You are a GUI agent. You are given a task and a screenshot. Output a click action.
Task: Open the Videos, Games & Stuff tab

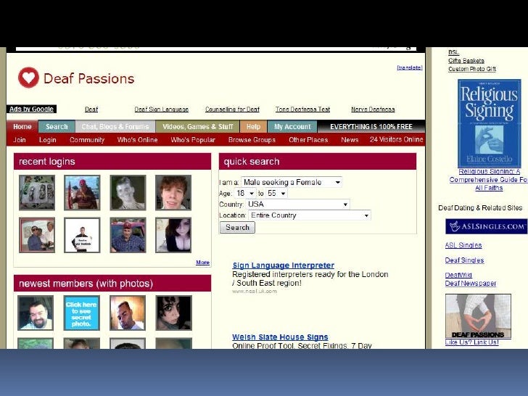coord(198,127)
